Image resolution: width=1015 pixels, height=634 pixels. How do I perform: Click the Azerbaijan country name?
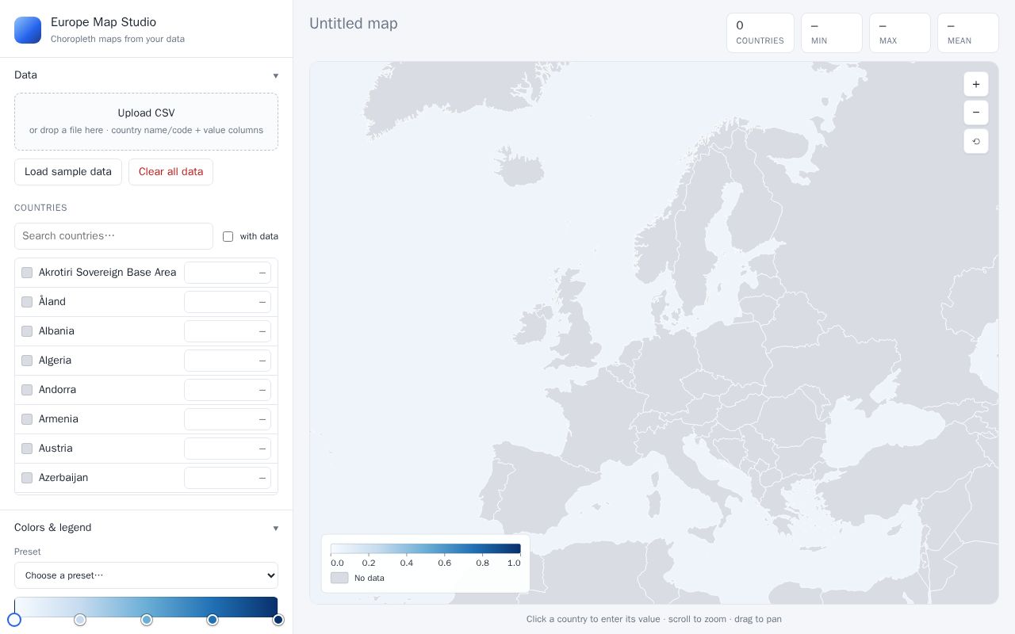[x=63, y=478]
